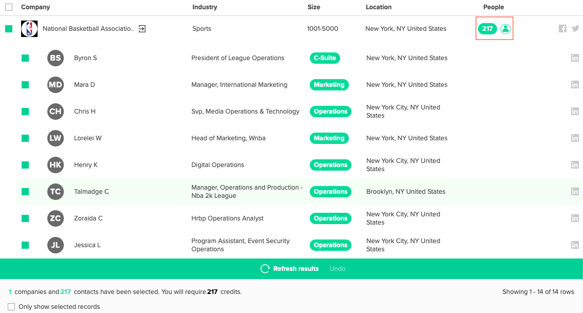This screenshot has width=583, height=313.
Task: Enable Only show selected records checkbox
Action: 11,307
